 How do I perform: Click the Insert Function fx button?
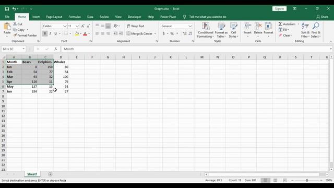[x=56, y=49]
